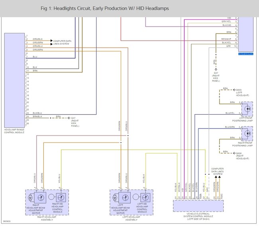Click the up arrow above the ORG/BRN wire at pin 16
The width and height of the screenshot is (259, 228).
[216, 177]
